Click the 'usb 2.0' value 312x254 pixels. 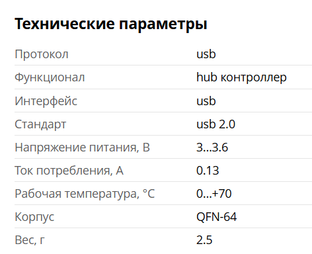pyautogui.click(x=215, y=124)
